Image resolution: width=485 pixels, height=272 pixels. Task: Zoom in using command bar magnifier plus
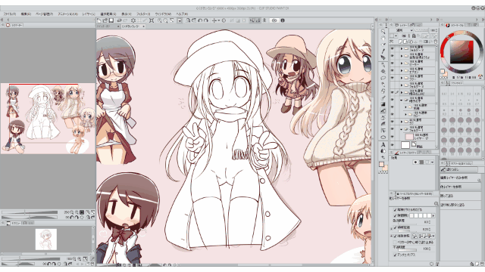pos(160,20)
